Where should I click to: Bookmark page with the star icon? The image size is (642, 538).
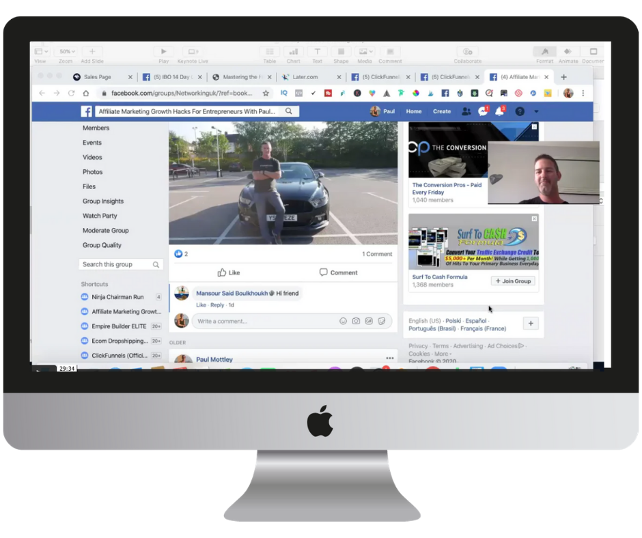pyautogui.click(x=266, y=94)
